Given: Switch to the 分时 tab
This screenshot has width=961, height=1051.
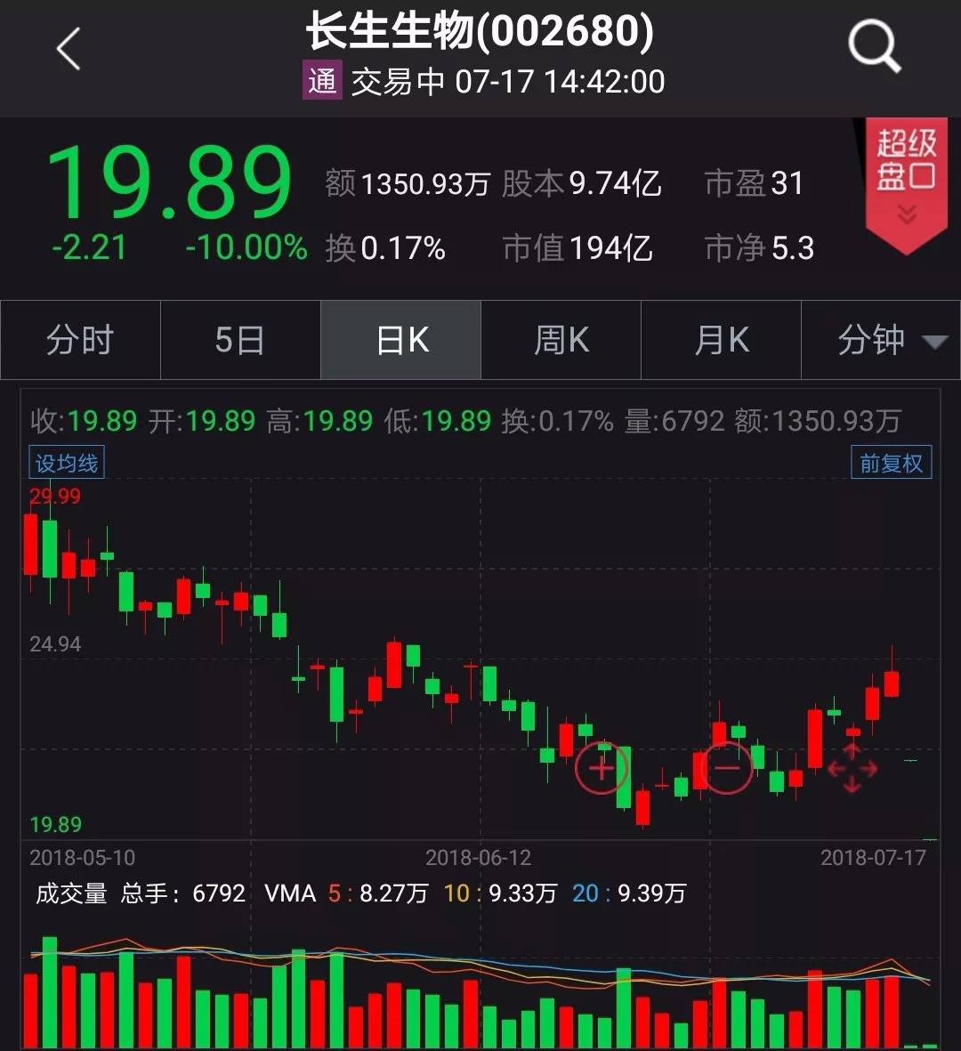Looking at the screenshot, I should [x=80, y=340].
